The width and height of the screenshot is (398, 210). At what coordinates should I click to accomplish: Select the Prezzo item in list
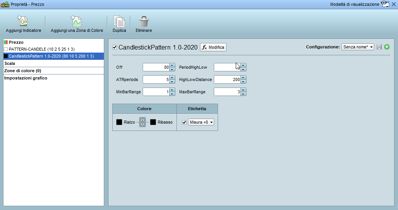tap(53, 42)
